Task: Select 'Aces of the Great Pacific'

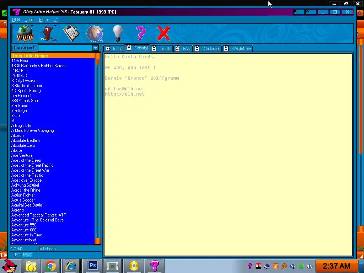Action: tap(53, 165)
